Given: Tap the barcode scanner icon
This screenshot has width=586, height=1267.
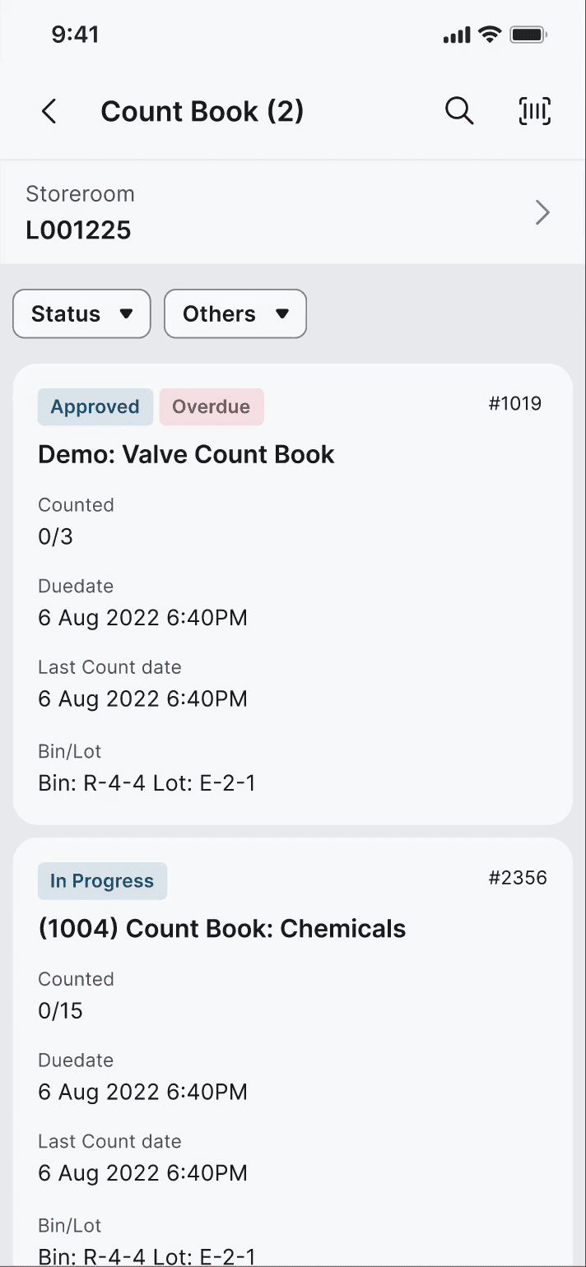Looking at the screenshot, I should pyautogui.click(x=535, y=111).
